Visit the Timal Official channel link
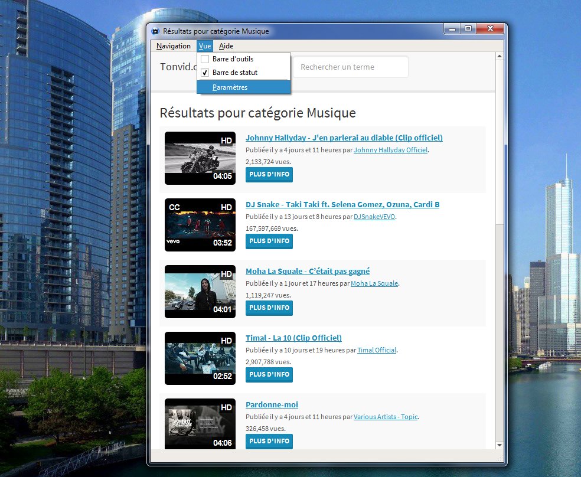 tap(377, 350)
